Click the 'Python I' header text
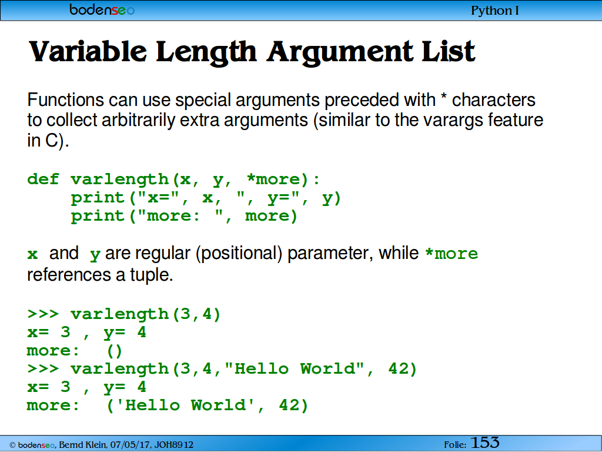The height and width of the screenshot is (452, 602). 495,11
